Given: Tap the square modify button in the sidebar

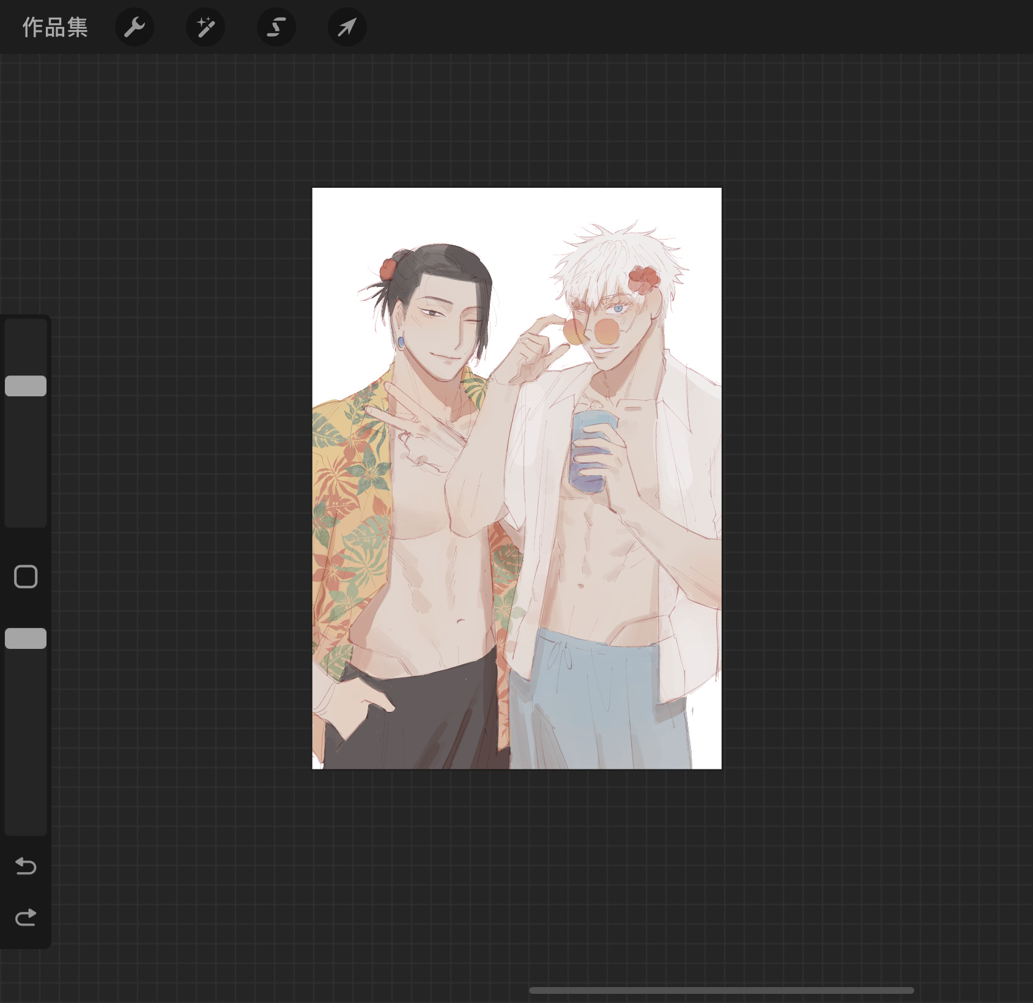Looking at the screenshot, I should pos(26,577).
